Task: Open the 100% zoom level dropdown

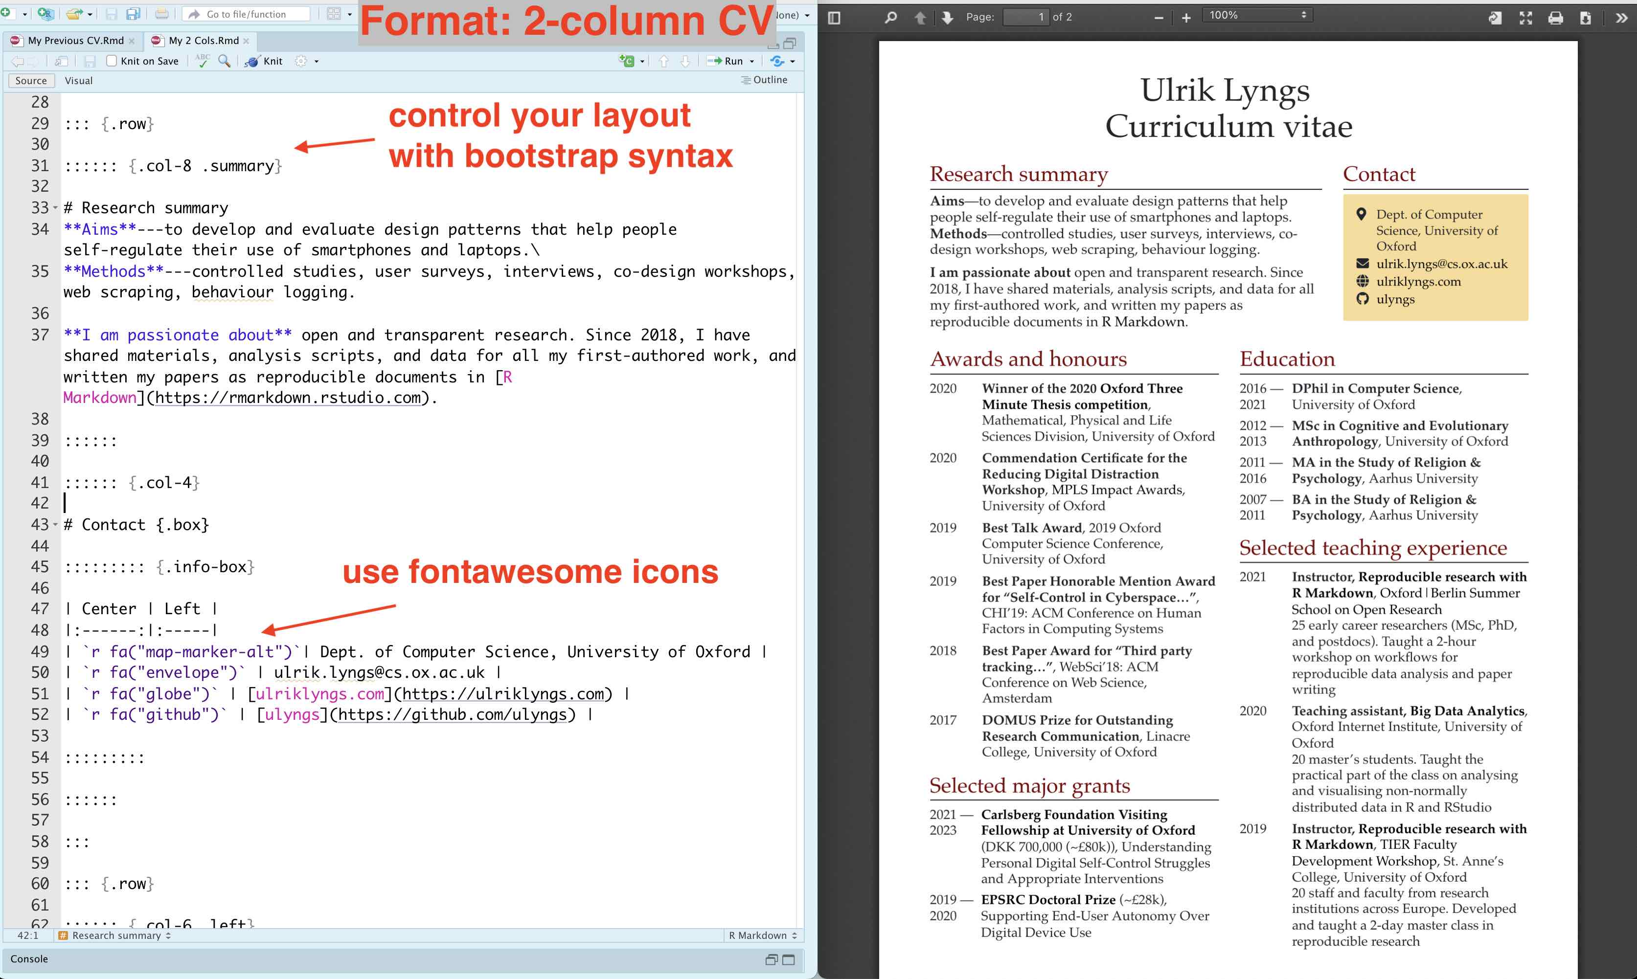Action: [1257, 15]
